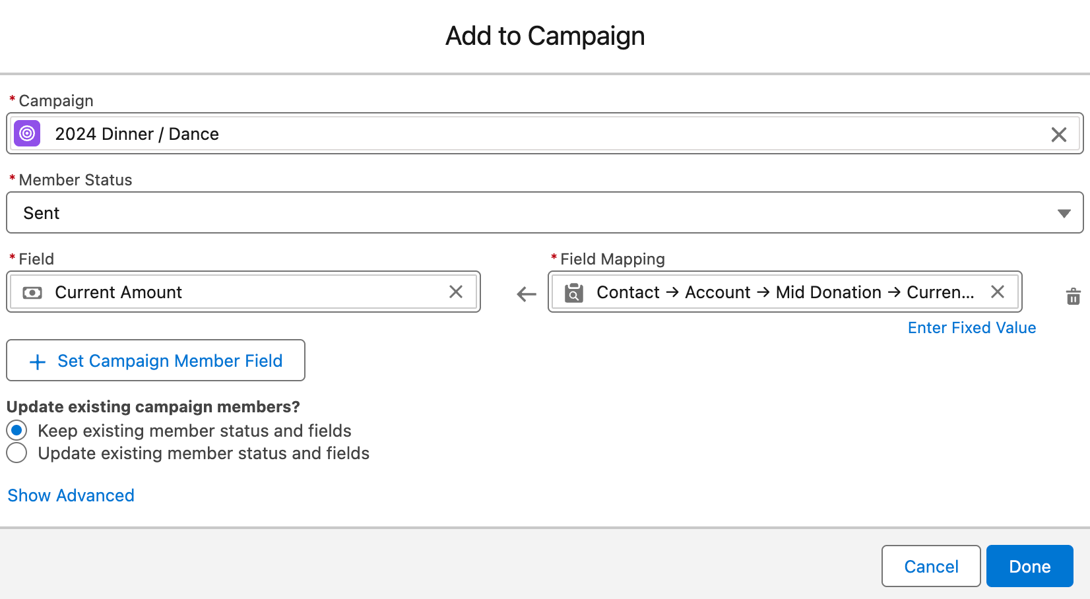
Task: Click the Cancel button
Action: click(x=930, y=566)
